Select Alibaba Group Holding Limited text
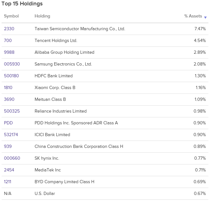Image resolution: width=210 pixels, height=201 pixels. [x=64, y=52]
